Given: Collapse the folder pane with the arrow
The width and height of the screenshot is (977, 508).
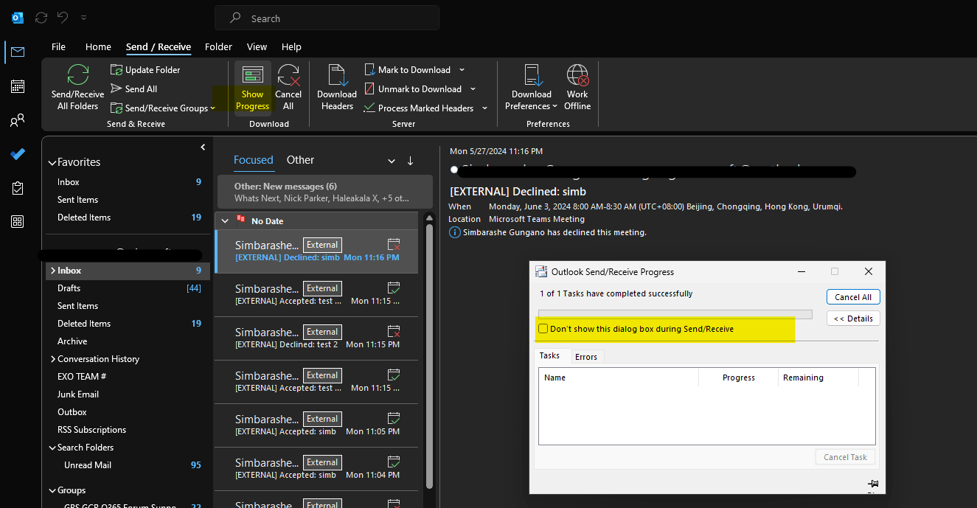Looking at the screenshot, I should 203,147.
